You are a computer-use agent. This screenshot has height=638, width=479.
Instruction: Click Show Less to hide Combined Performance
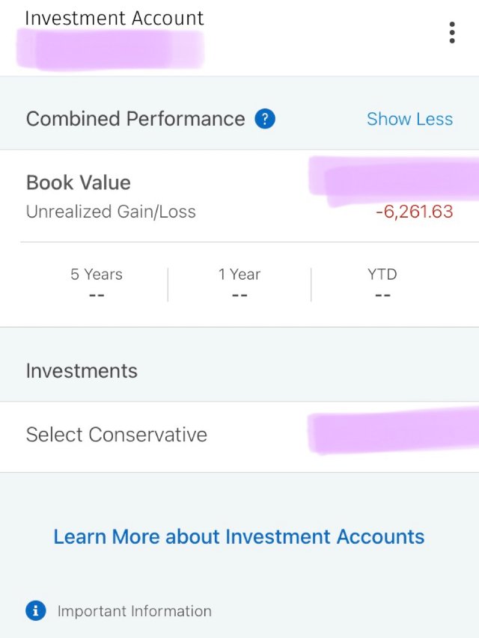(410, 118)
